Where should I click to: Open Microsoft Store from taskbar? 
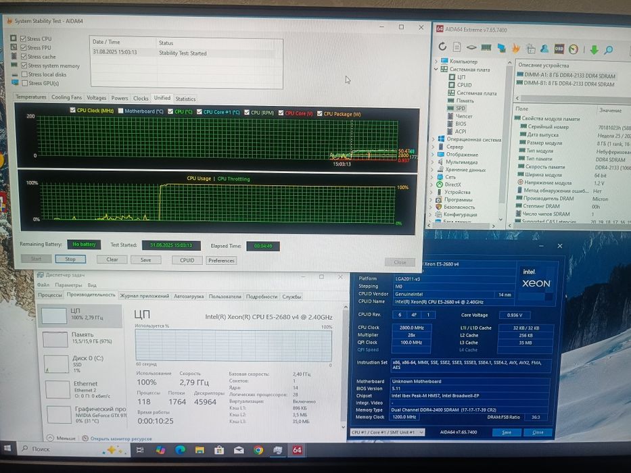click(219, 449)
